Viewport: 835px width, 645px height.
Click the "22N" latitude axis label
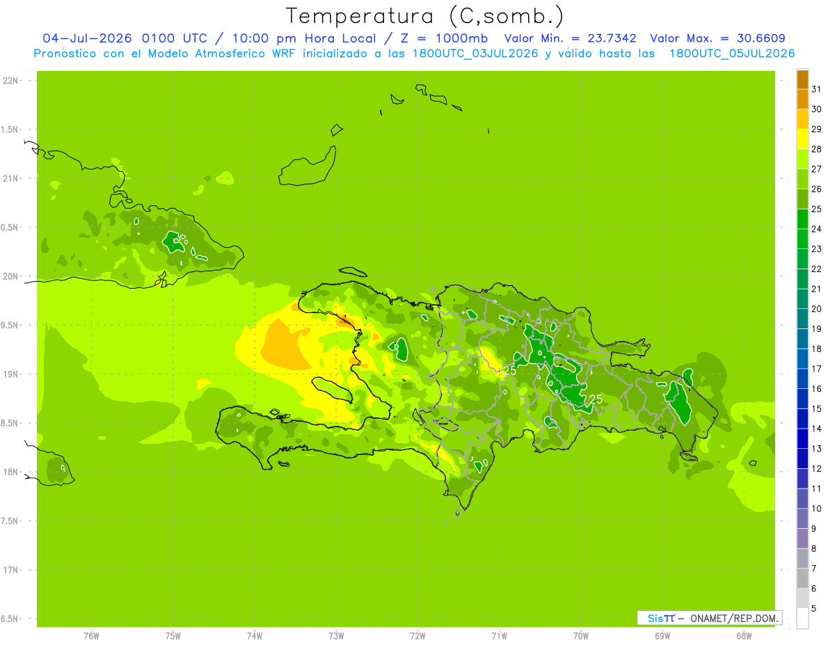pos(11,81)
